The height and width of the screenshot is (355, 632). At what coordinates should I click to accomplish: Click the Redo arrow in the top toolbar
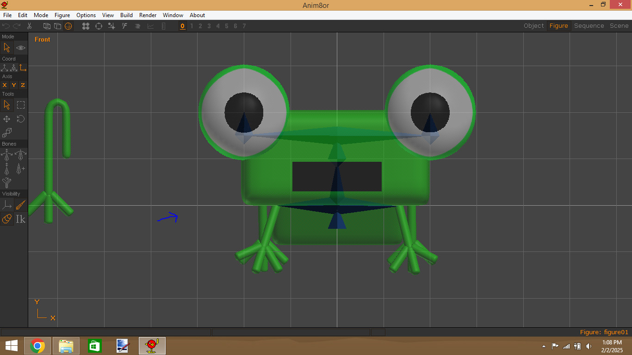click(17, 26)
